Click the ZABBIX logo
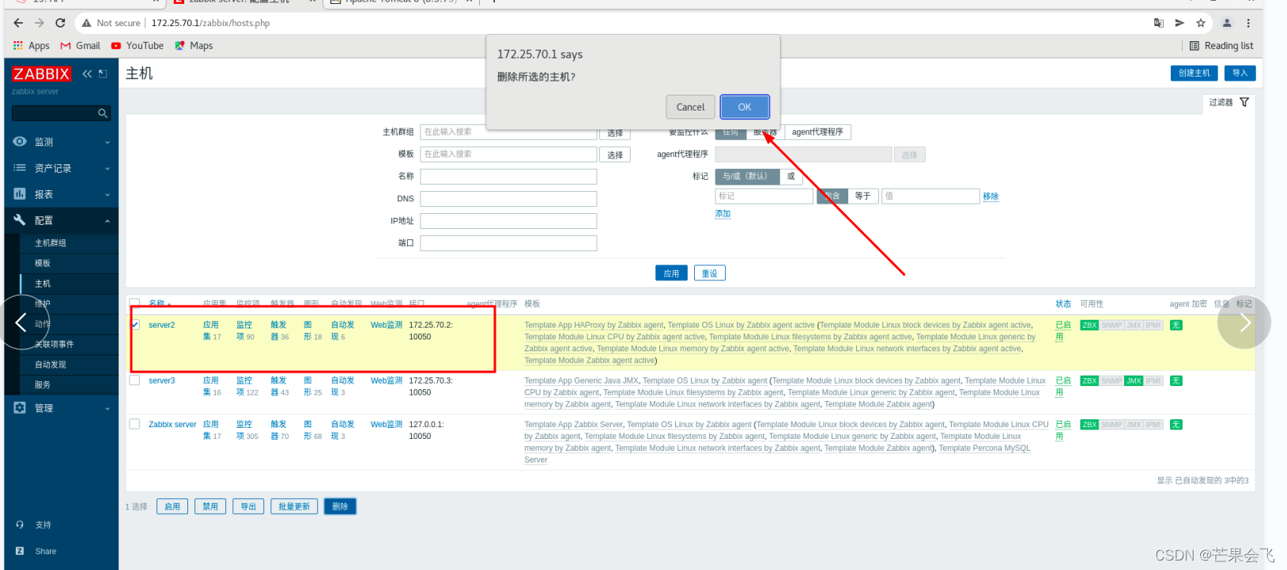The image size is (1287, 570). click(41, 74)
